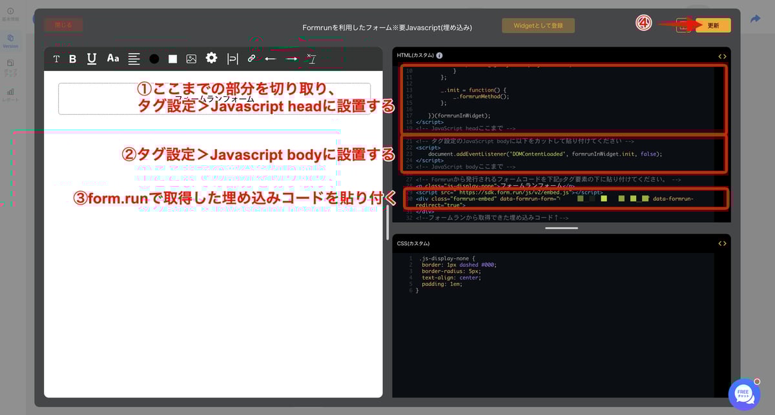This screenshot has height=415, width=775.
Task: Toggle the text alignment option
Action: pyautogui.click(x=134, y=59)
